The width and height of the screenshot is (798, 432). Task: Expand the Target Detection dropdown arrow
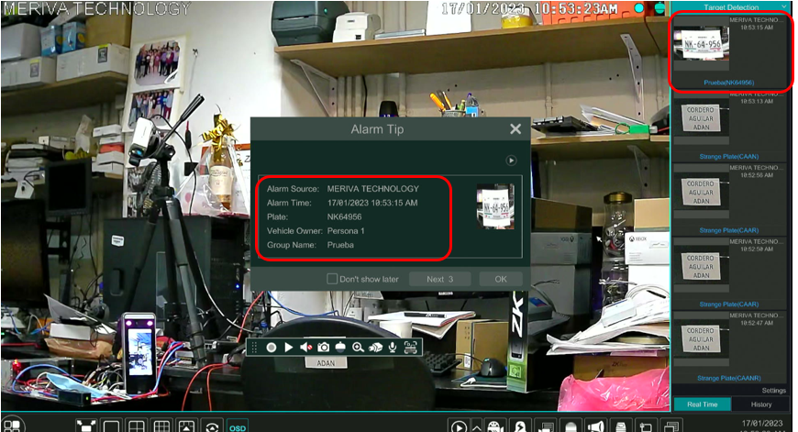tap(784, 6)
